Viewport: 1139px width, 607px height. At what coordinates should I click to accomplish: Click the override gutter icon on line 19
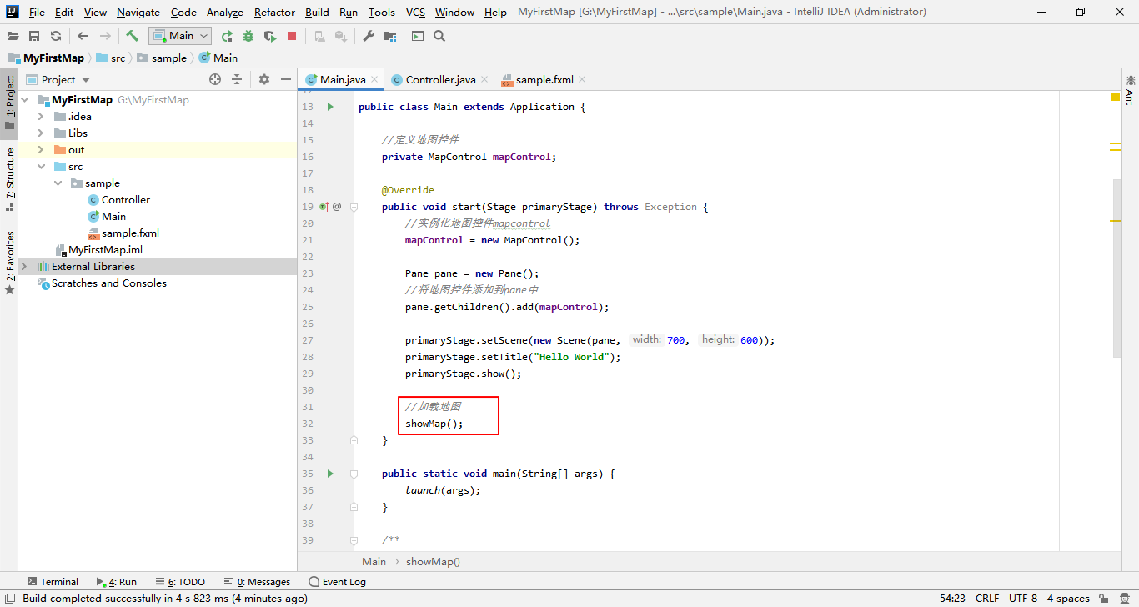[324, 207]
